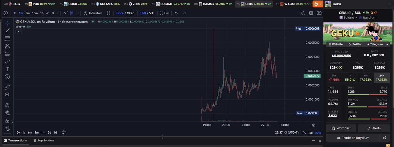The image size is (394, 147).
Task: Redo the last chart action
Action: point(185,13)
